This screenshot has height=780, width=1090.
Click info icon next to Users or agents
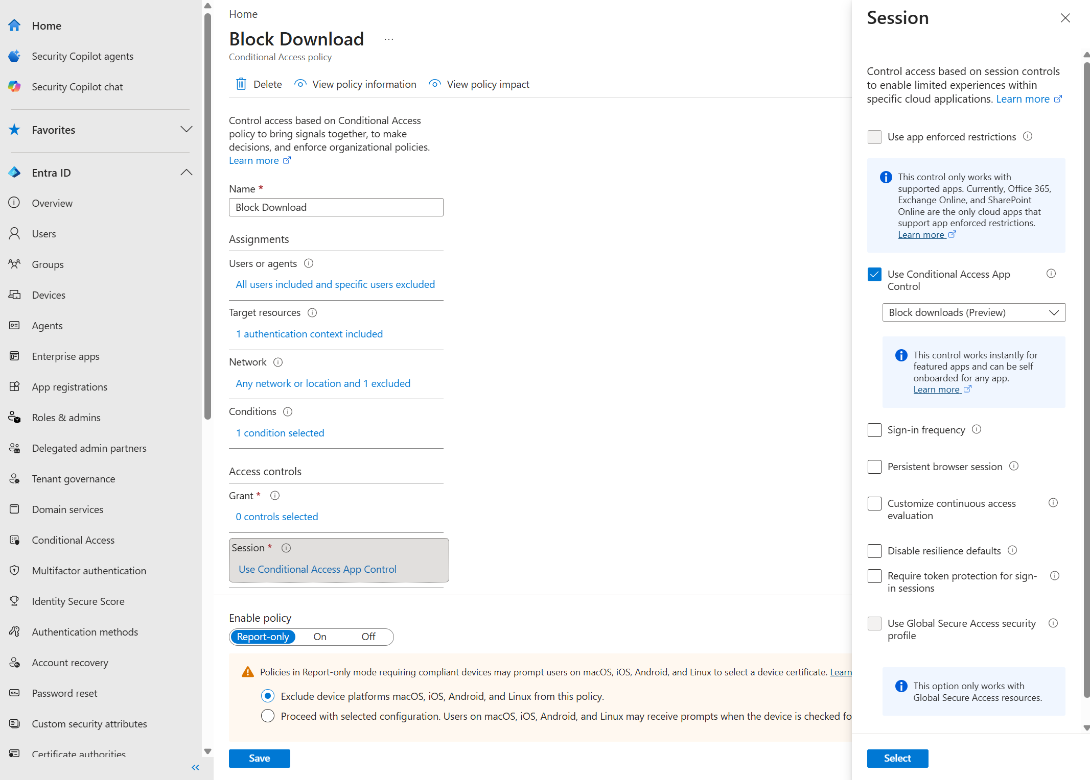coord(309,263)
